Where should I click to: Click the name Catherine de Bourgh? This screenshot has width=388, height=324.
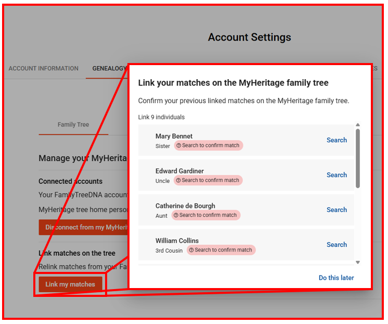185,206
